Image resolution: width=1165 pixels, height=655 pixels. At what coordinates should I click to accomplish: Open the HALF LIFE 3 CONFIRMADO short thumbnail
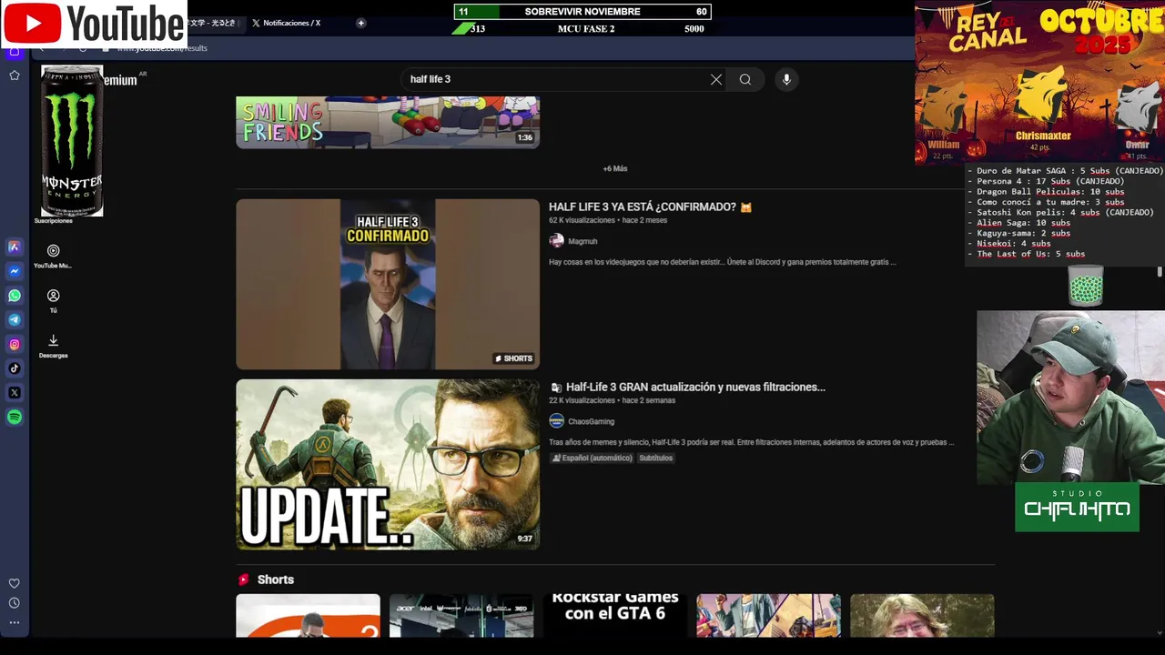[x=388, y=285]
